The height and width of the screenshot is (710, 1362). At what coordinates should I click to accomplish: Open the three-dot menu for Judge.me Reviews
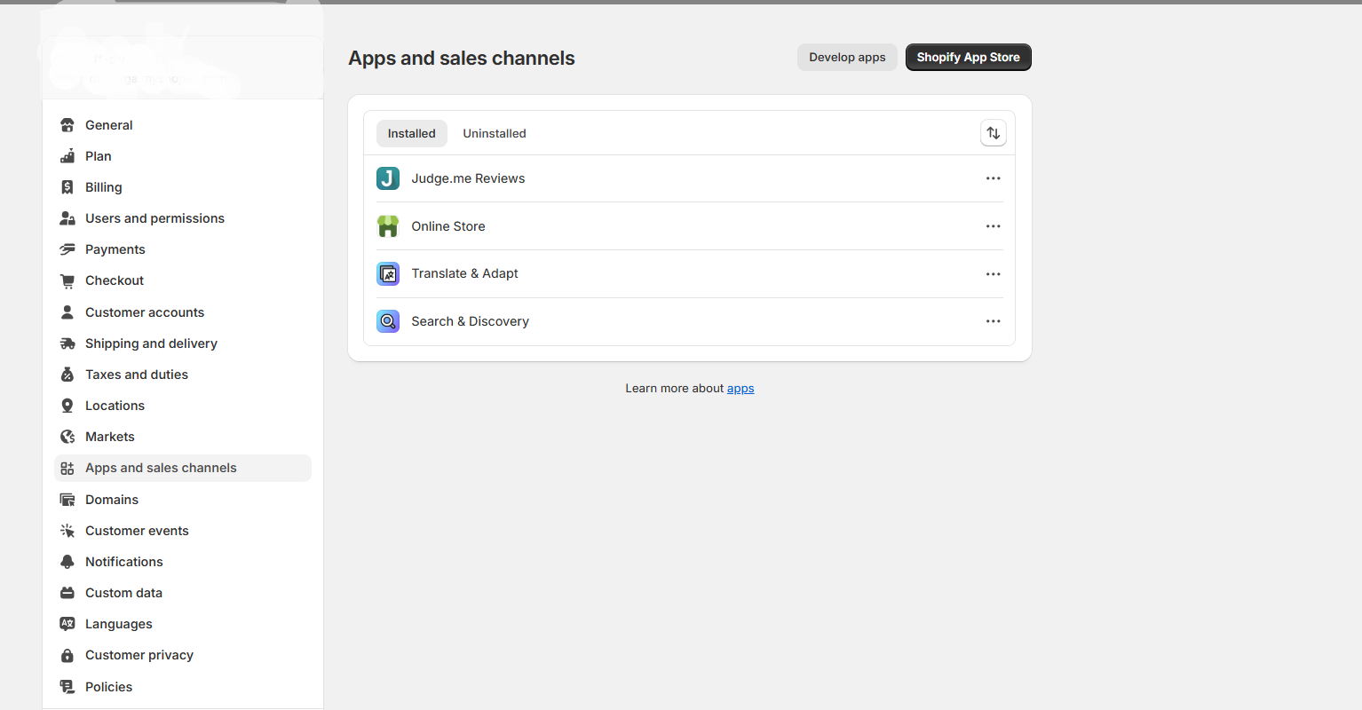994,178
